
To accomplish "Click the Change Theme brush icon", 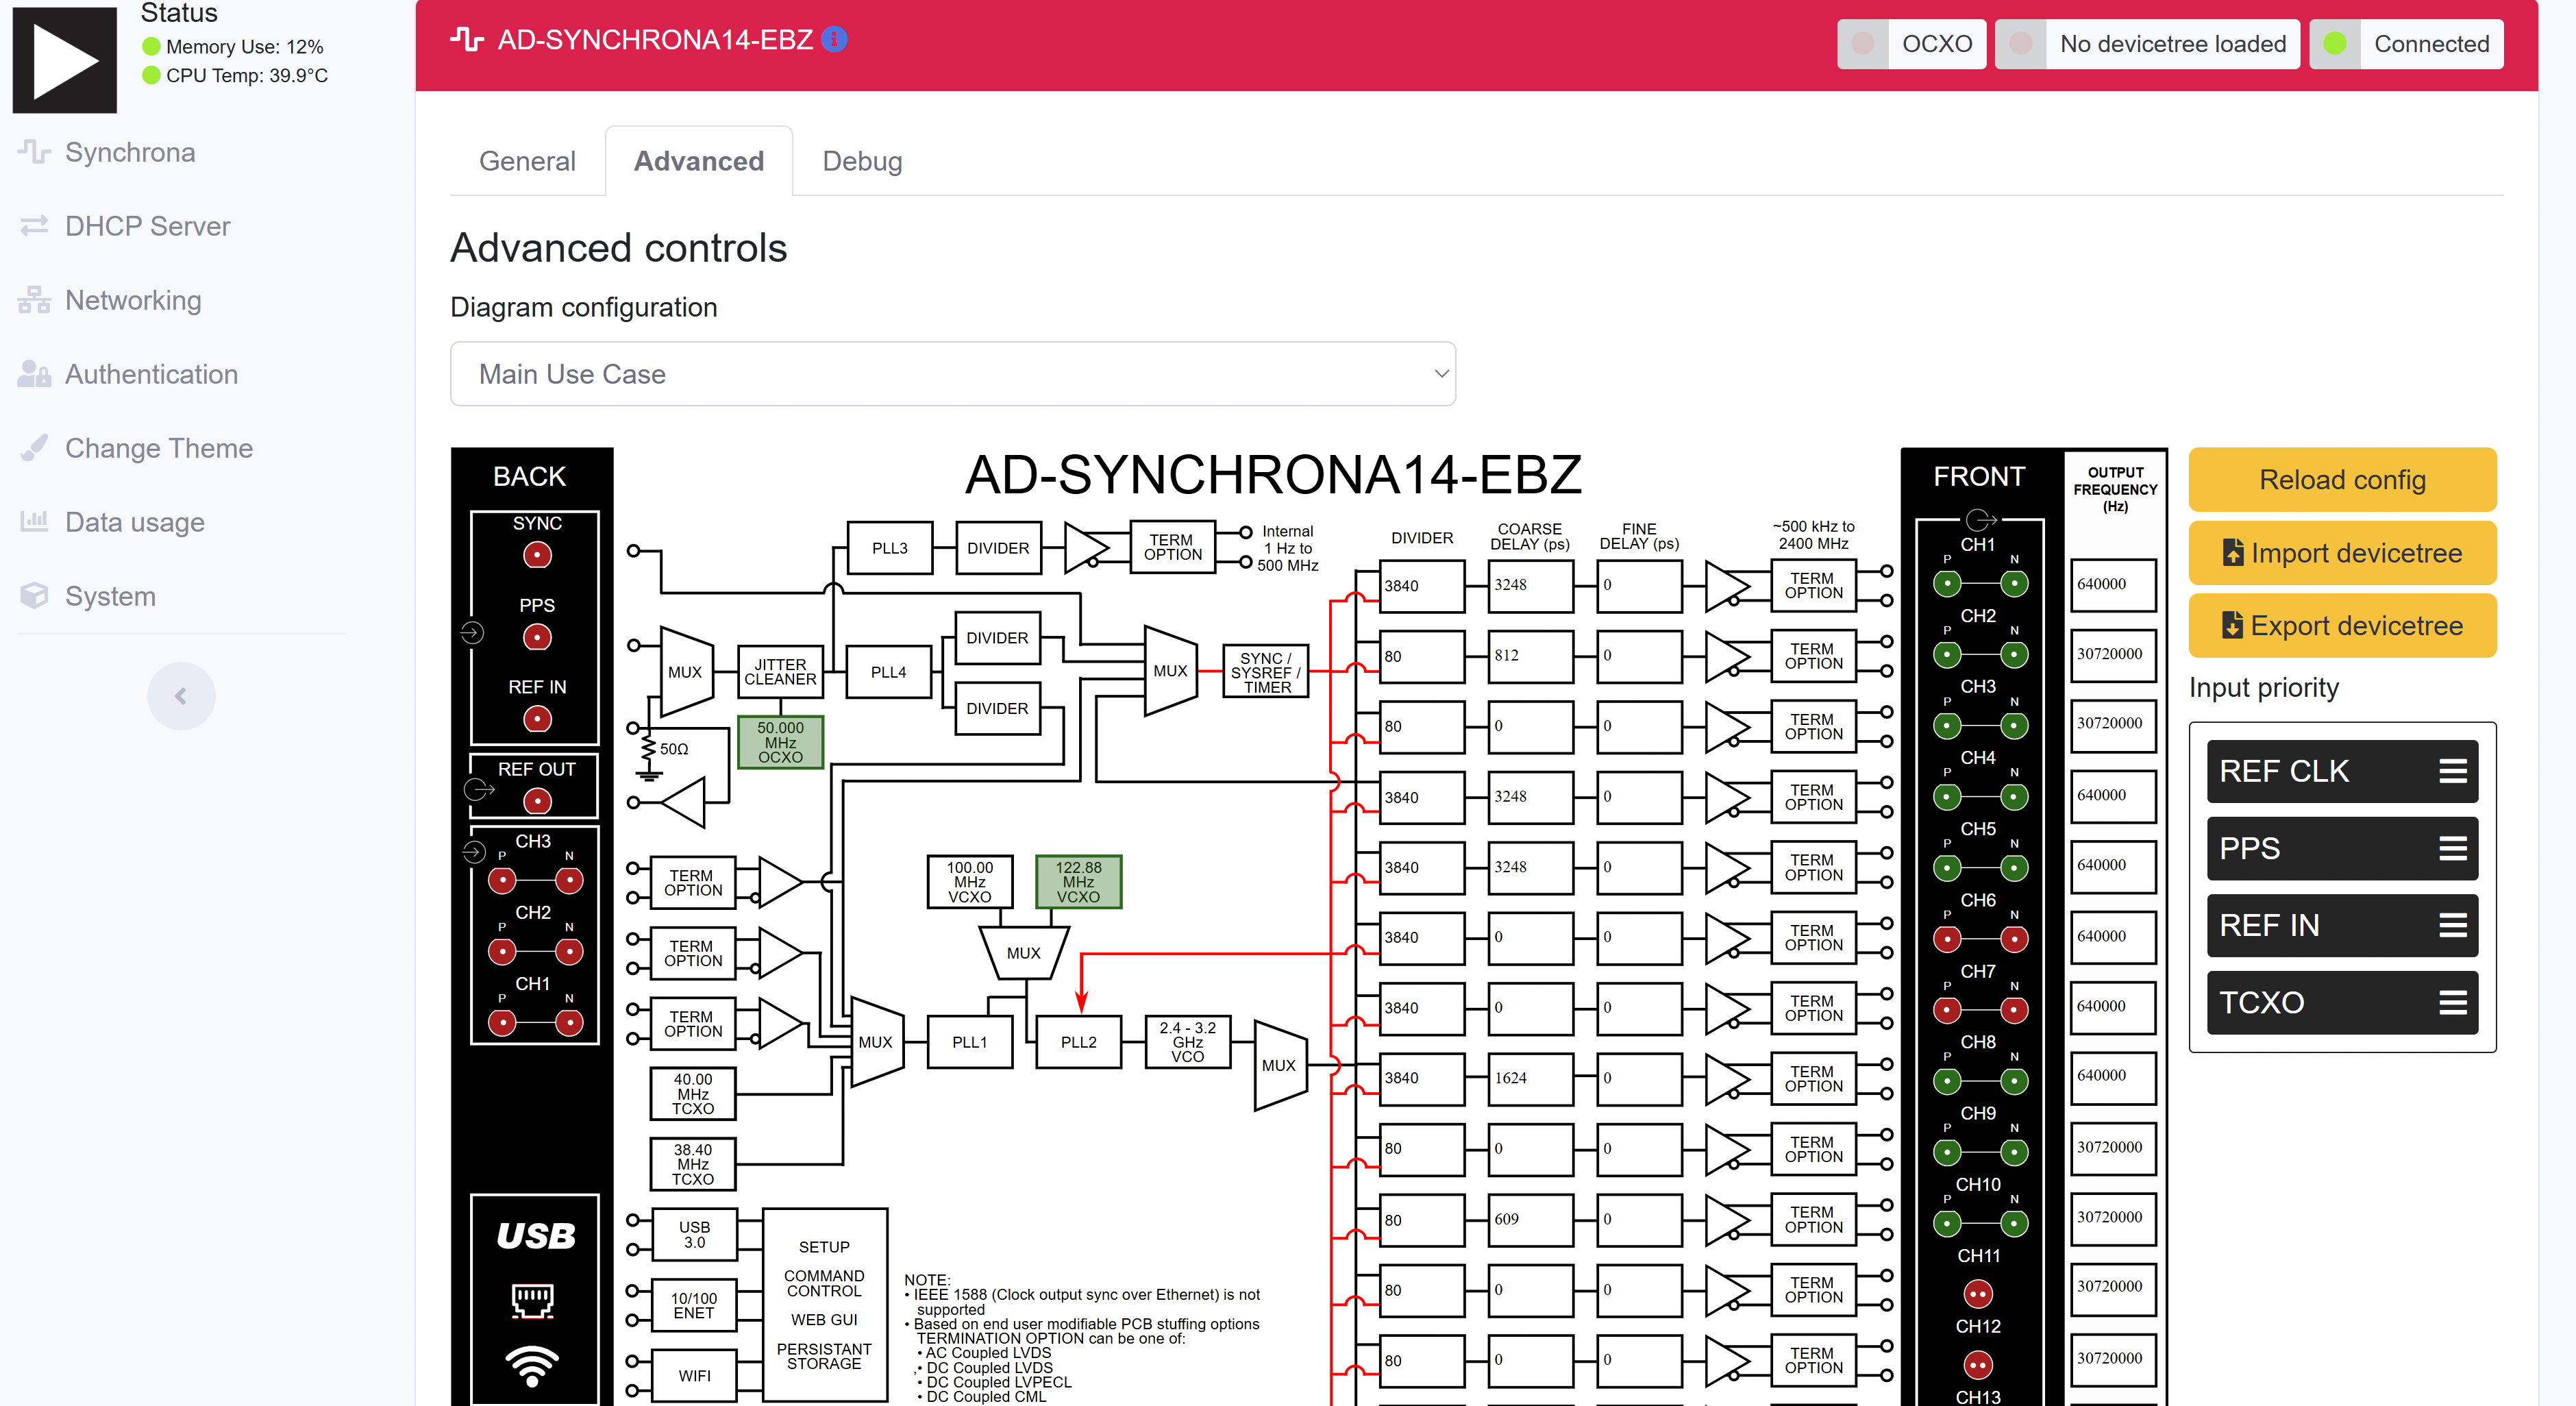I will (34, 448).
